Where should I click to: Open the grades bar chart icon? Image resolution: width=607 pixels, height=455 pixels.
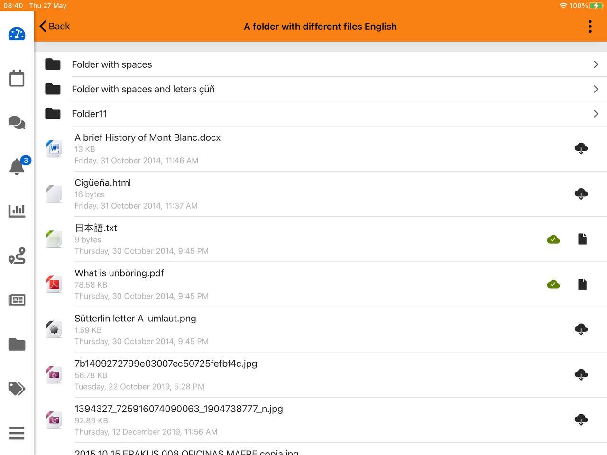pos(17,211)
